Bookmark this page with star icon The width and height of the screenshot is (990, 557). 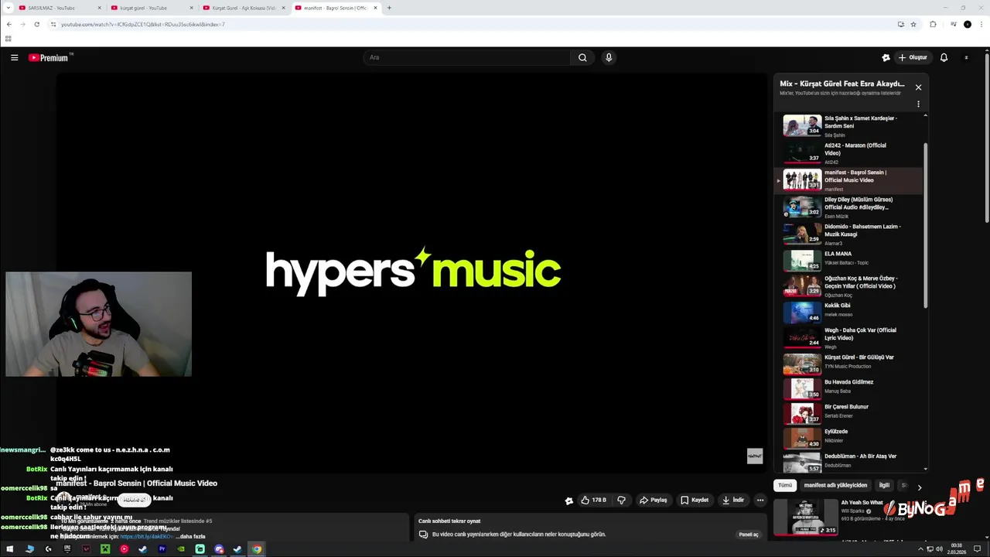pyautogui.click(x=913, y=24)
